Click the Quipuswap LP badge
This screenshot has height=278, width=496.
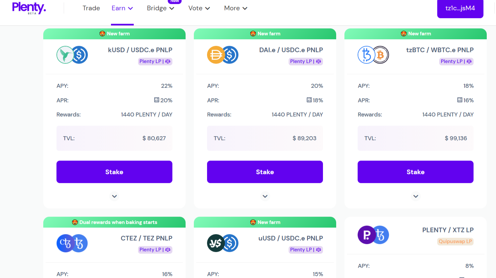pyautogui.click(x=455, y=241)
